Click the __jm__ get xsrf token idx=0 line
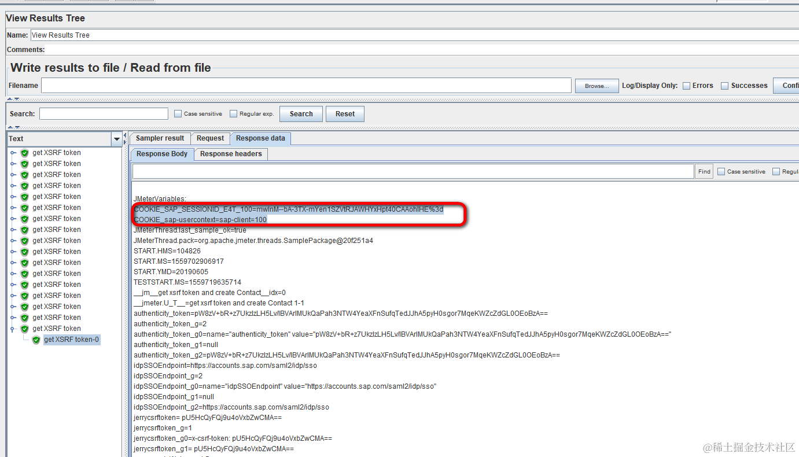Viewport: 799px width, 457px height. click(209, 293)
